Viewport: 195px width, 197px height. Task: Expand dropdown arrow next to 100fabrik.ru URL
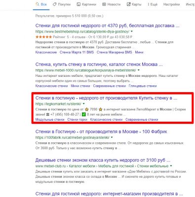coord(112,137)
